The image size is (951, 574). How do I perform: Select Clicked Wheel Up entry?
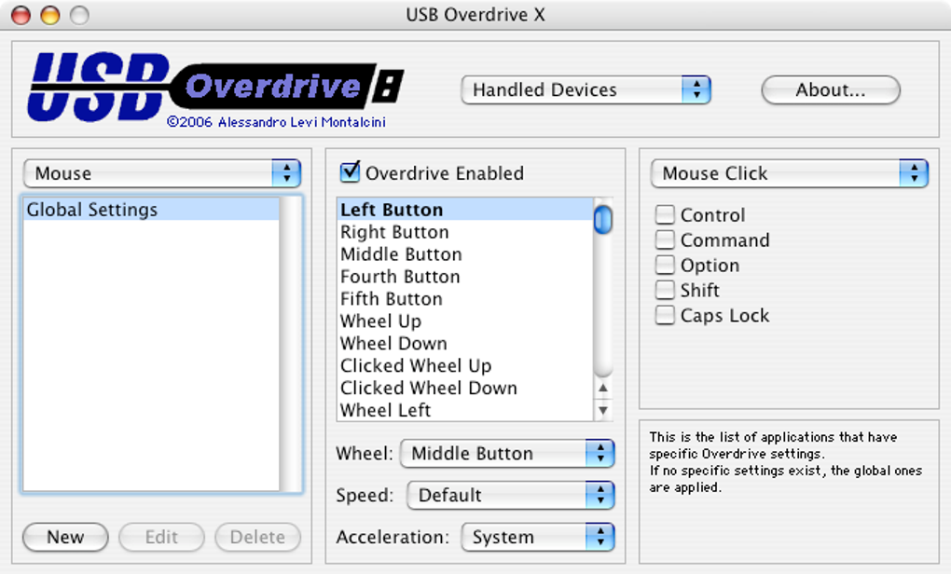(464, 365)
